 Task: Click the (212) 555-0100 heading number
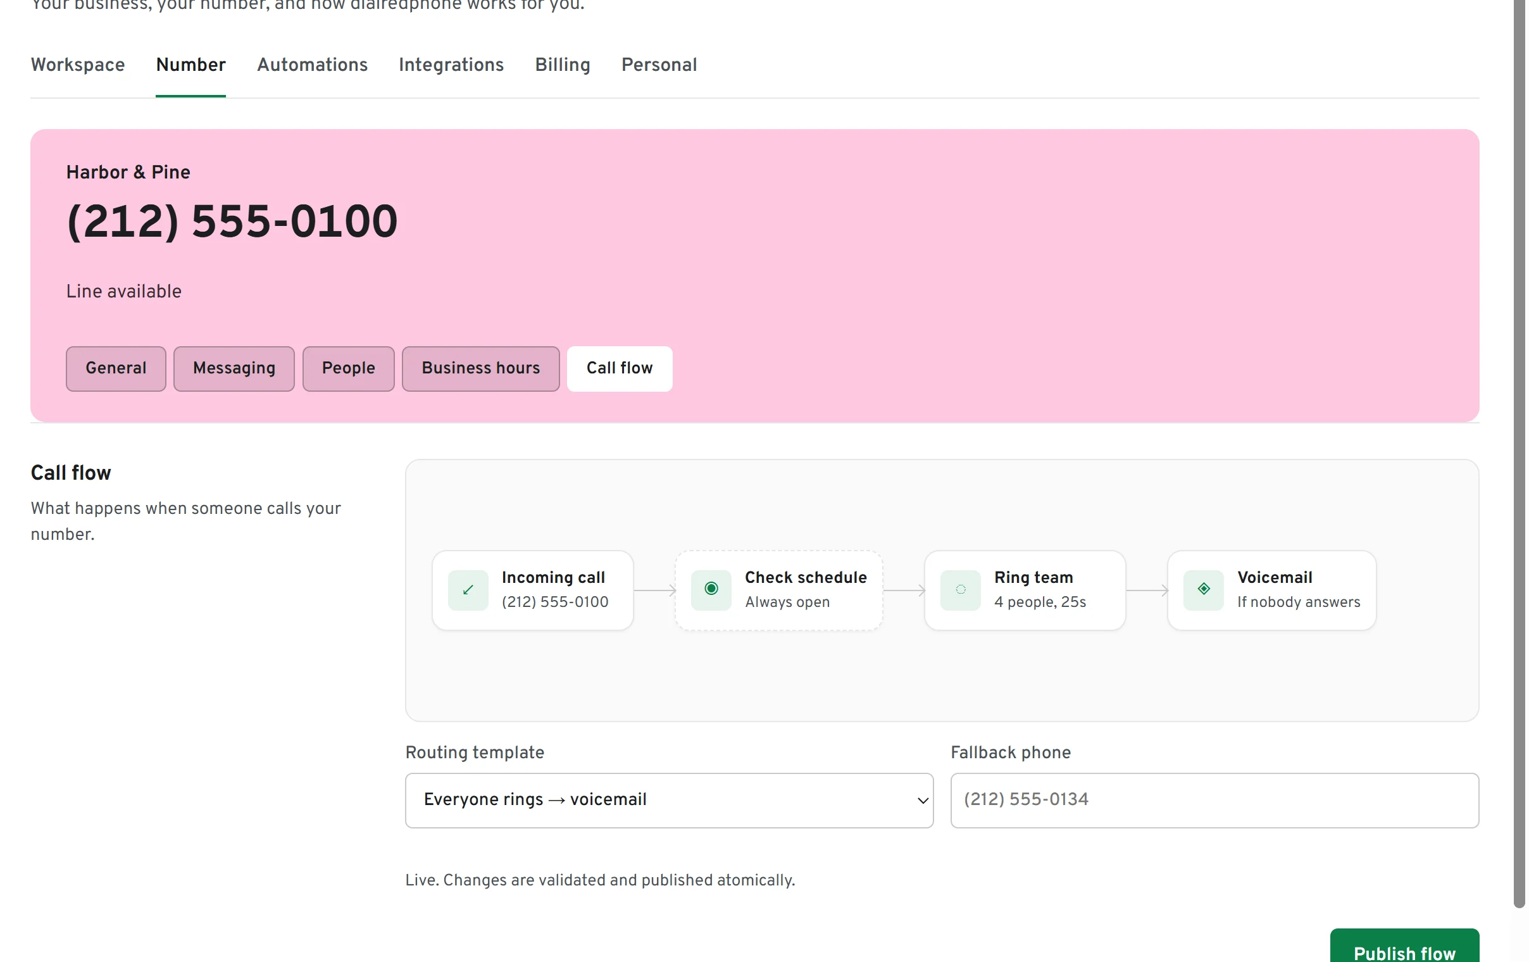pos(232,222)
